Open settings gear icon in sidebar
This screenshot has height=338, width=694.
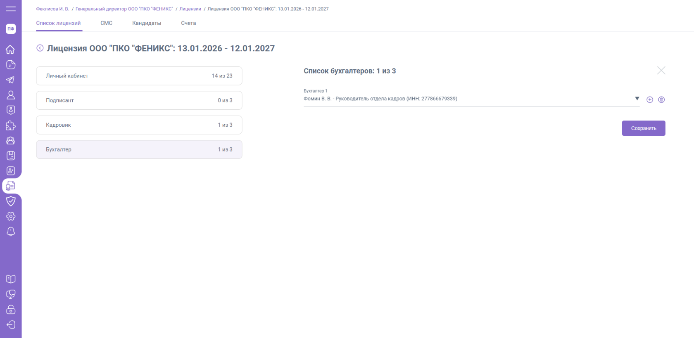pos(11,216)
